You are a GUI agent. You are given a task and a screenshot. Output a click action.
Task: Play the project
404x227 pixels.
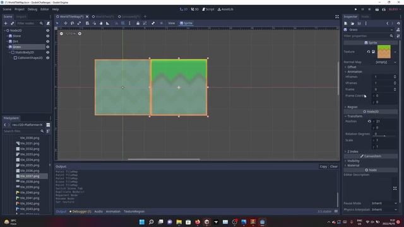(x=356, y=9)
